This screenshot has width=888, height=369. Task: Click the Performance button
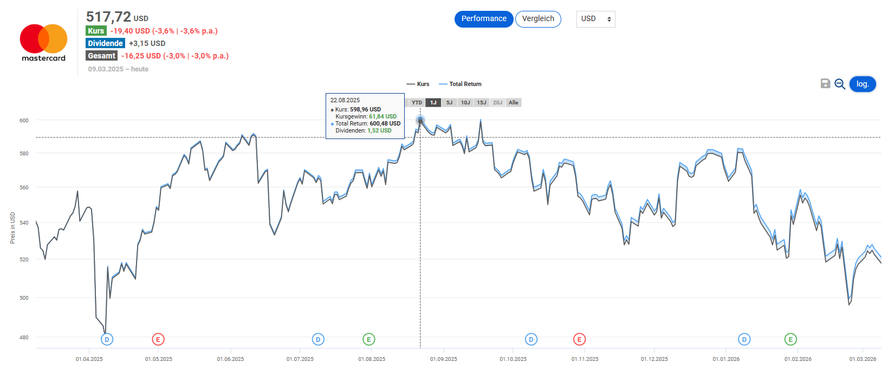(484, 19)
